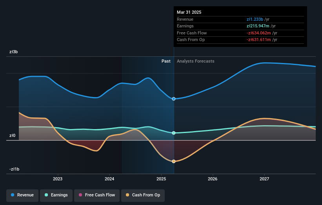Click the Cash From Op row label in tooltip
Image resolution: width=322 pixels, height=205 pixels.
pyautogui.click(x=191, y=40)
